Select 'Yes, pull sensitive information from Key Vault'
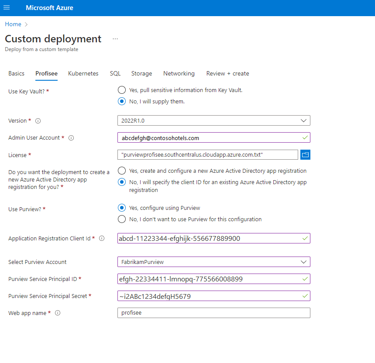375x363 pixels. [x=122, y=90]
